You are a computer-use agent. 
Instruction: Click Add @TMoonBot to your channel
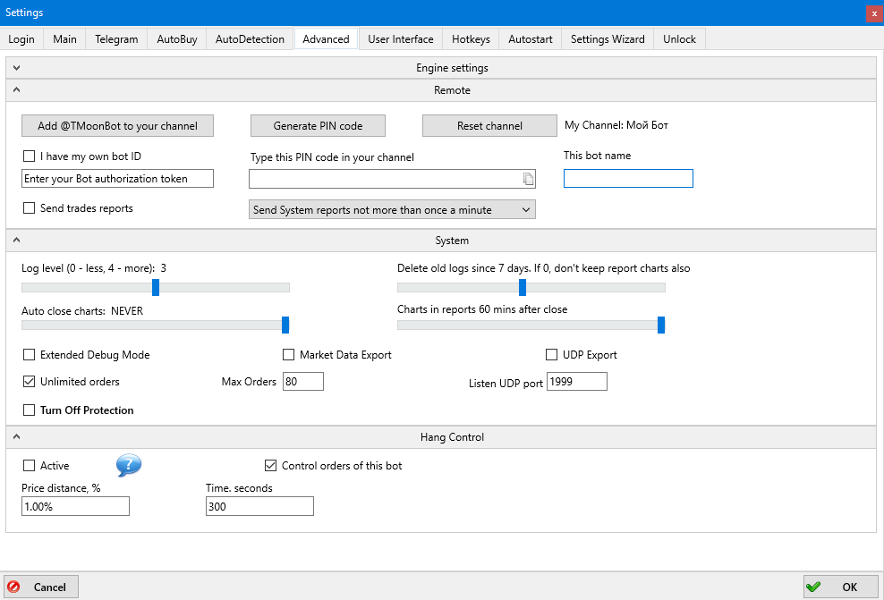[x=117, y=126]
